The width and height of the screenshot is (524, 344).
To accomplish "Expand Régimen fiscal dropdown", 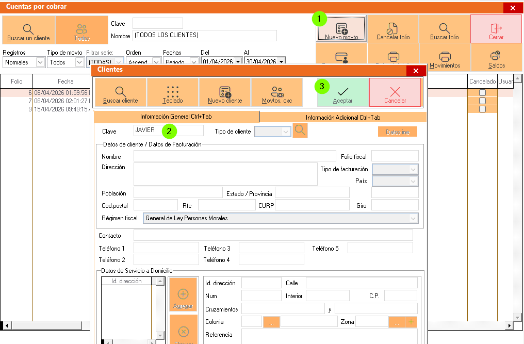I will coord(413,218).
